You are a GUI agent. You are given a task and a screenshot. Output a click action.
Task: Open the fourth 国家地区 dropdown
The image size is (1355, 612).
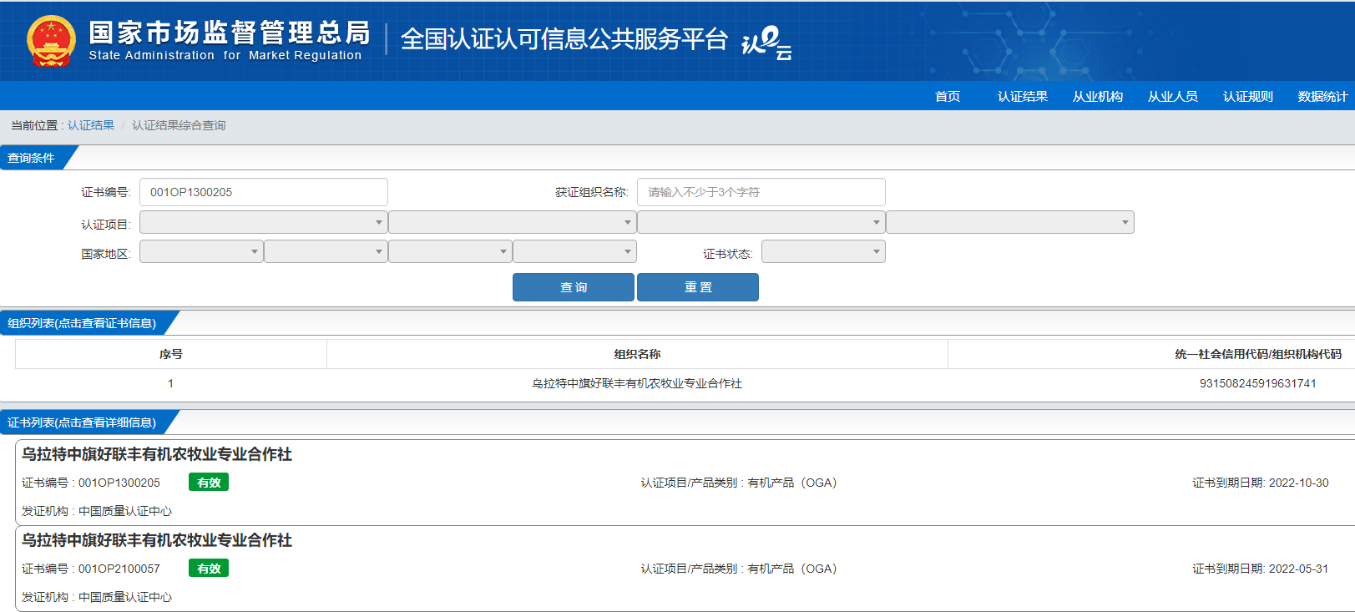click(574, 251)
